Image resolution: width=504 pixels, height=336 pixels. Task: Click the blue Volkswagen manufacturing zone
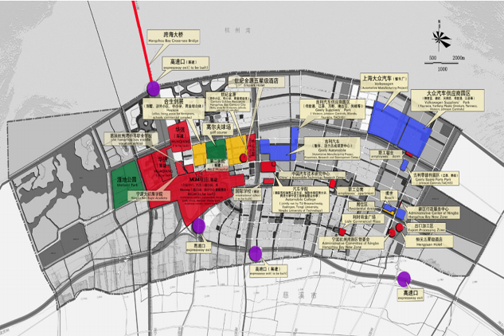[x=388, y=123]
